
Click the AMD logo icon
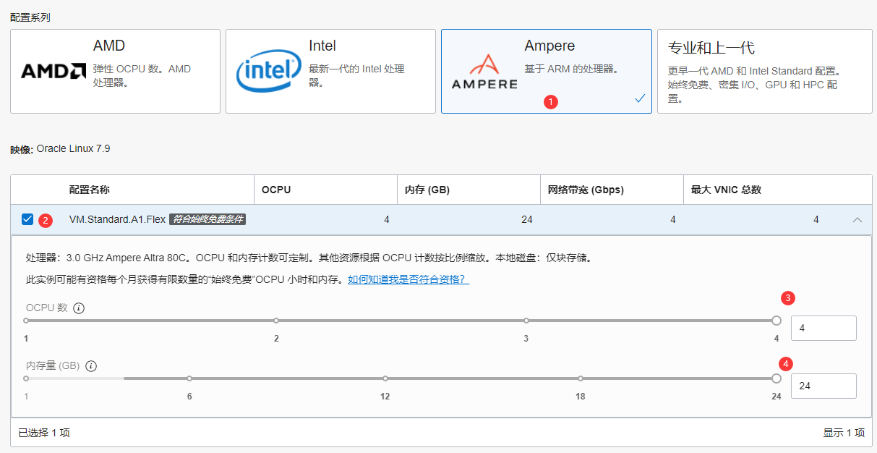pos(54,71)
